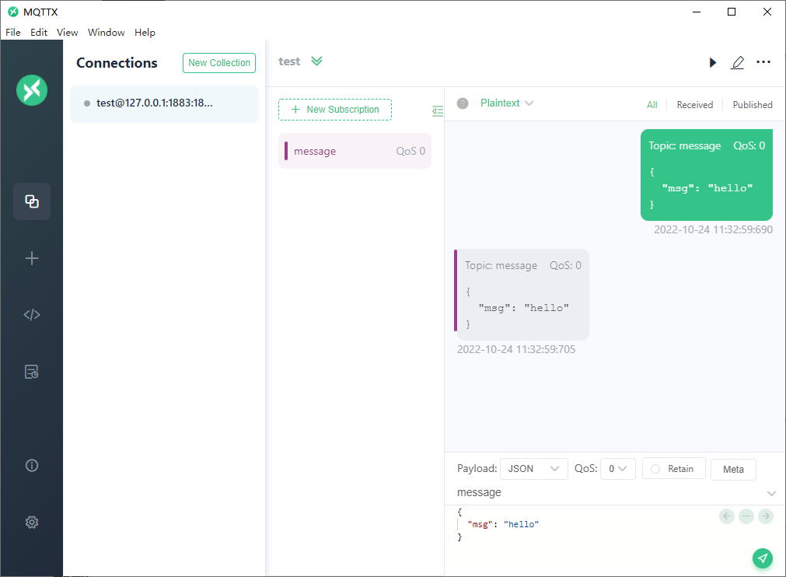Open the Payload JSON dropdown
786x577 pixels.
(534, 469)
